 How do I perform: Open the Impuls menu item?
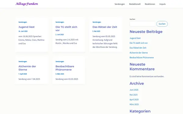click(163, 4)
